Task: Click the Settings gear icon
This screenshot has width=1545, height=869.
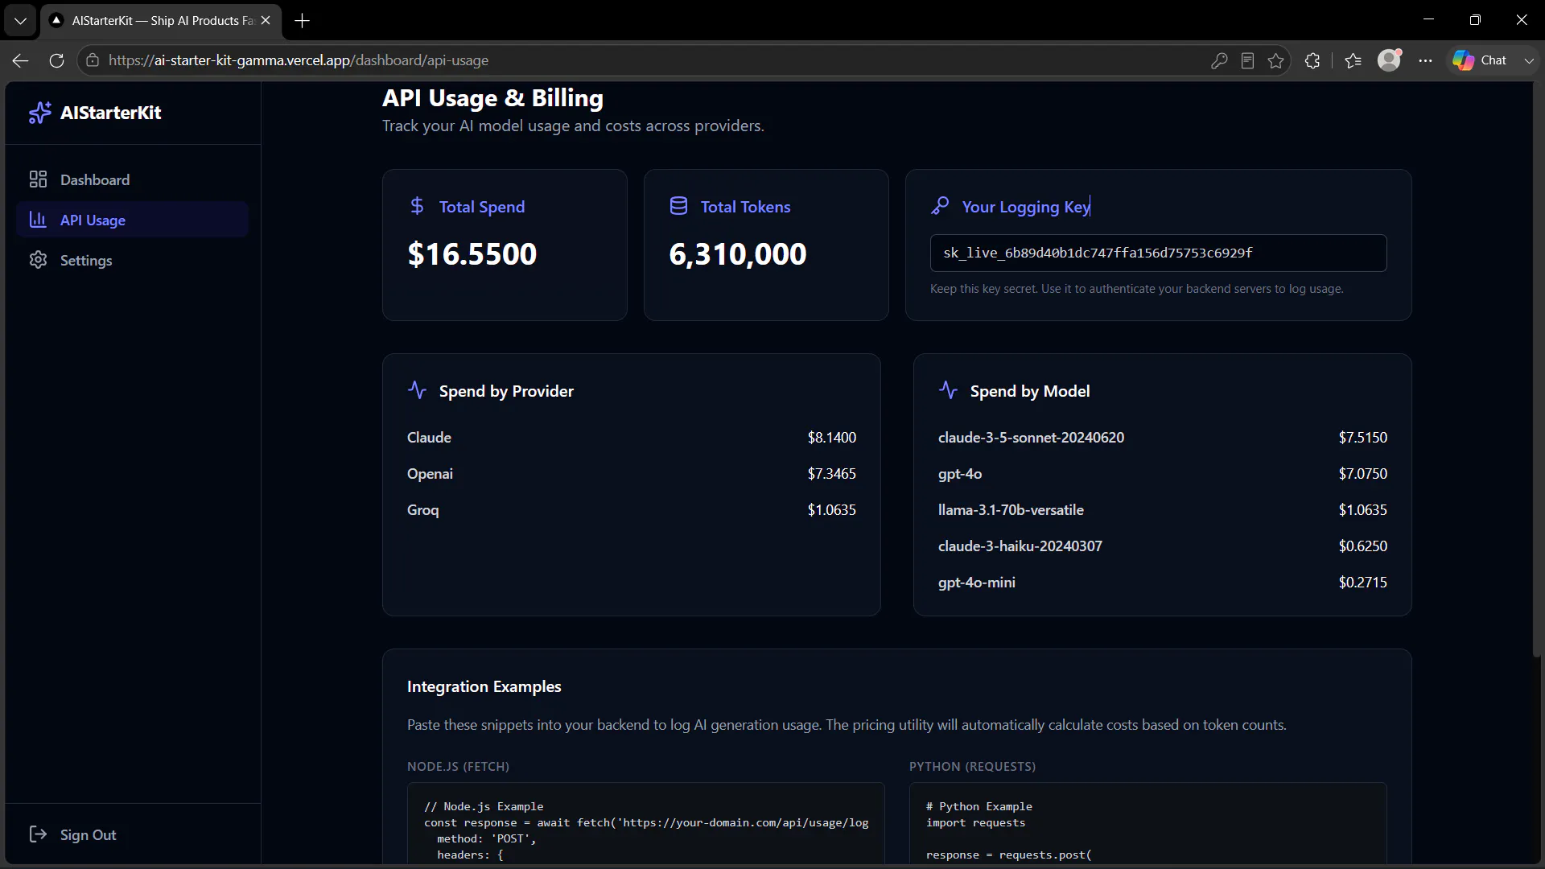Action: [38, 260]
